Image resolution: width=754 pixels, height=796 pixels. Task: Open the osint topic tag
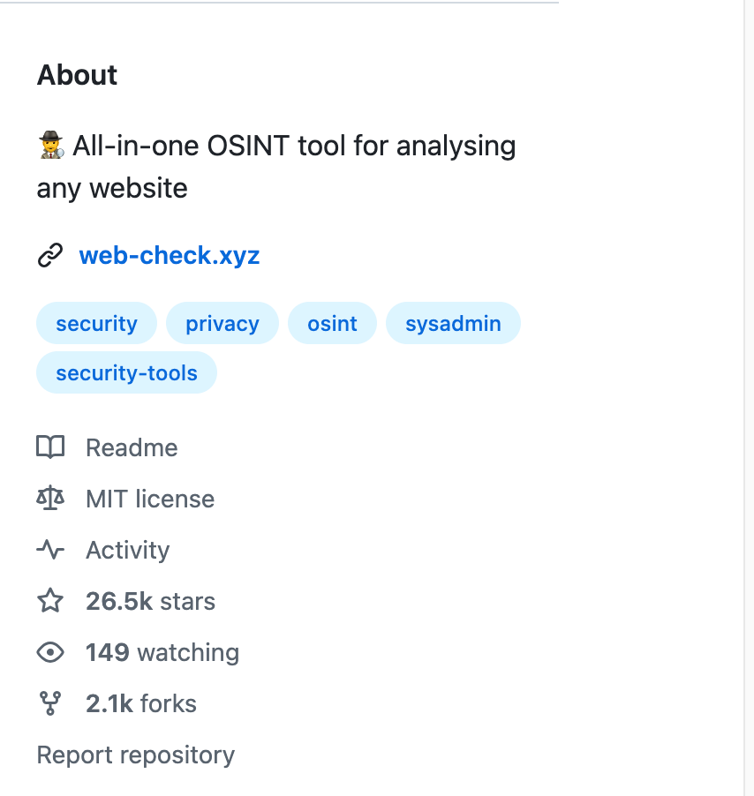pos(332,324)
